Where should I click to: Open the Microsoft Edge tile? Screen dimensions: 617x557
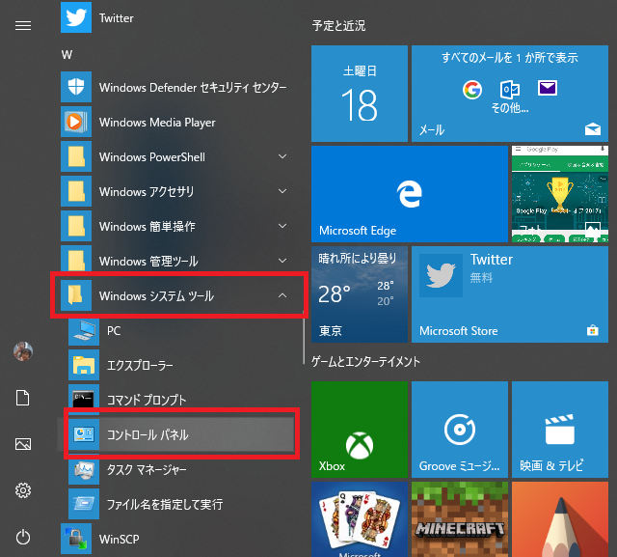click(x=410, y=194)
